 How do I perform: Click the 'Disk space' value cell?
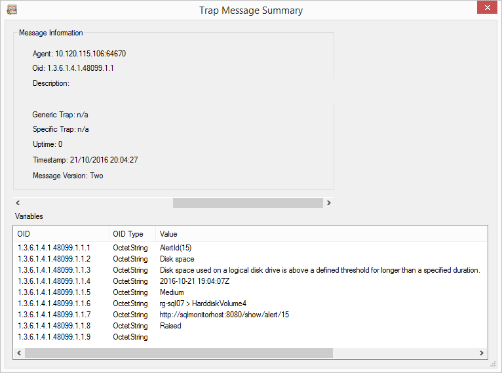point(177,259)
